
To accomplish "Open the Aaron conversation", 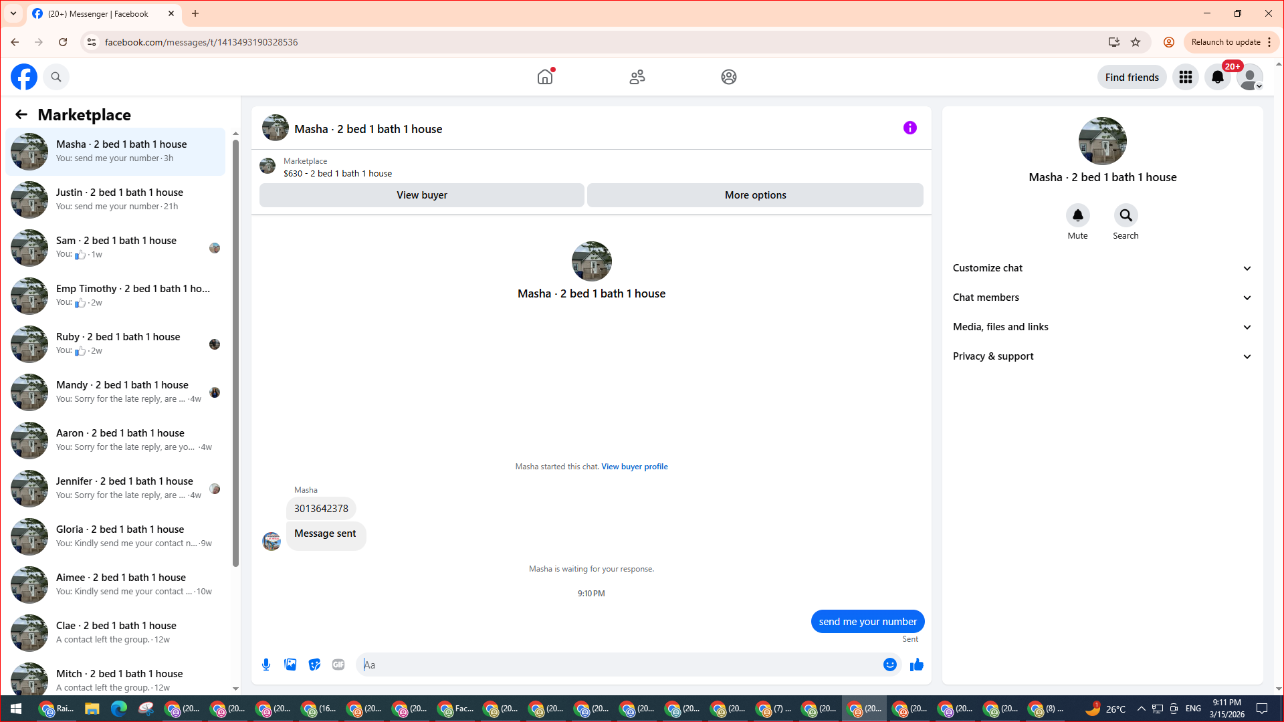I will [116, 440].
